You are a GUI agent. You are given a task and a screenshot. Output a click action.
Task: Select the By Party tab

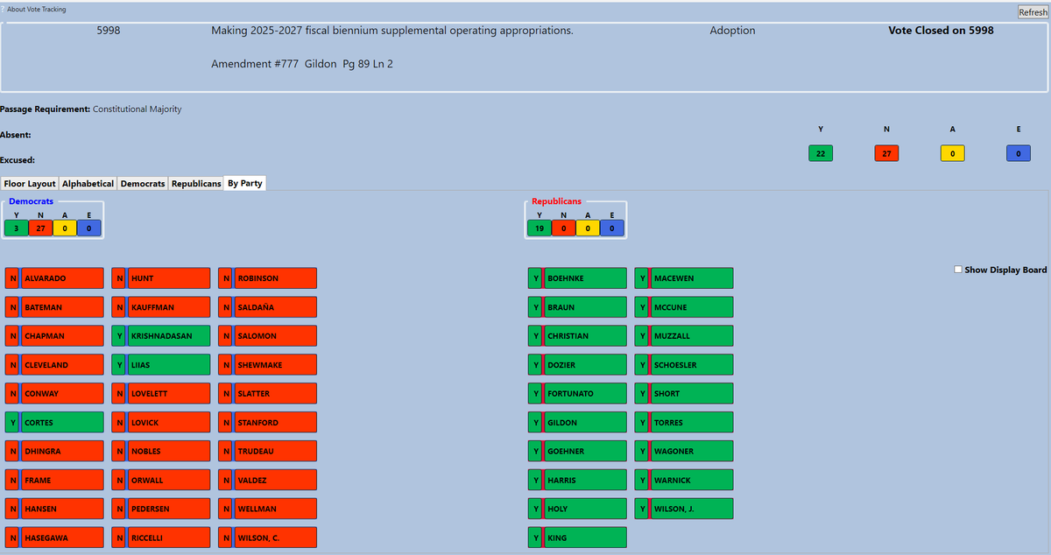tap(245, 183)
